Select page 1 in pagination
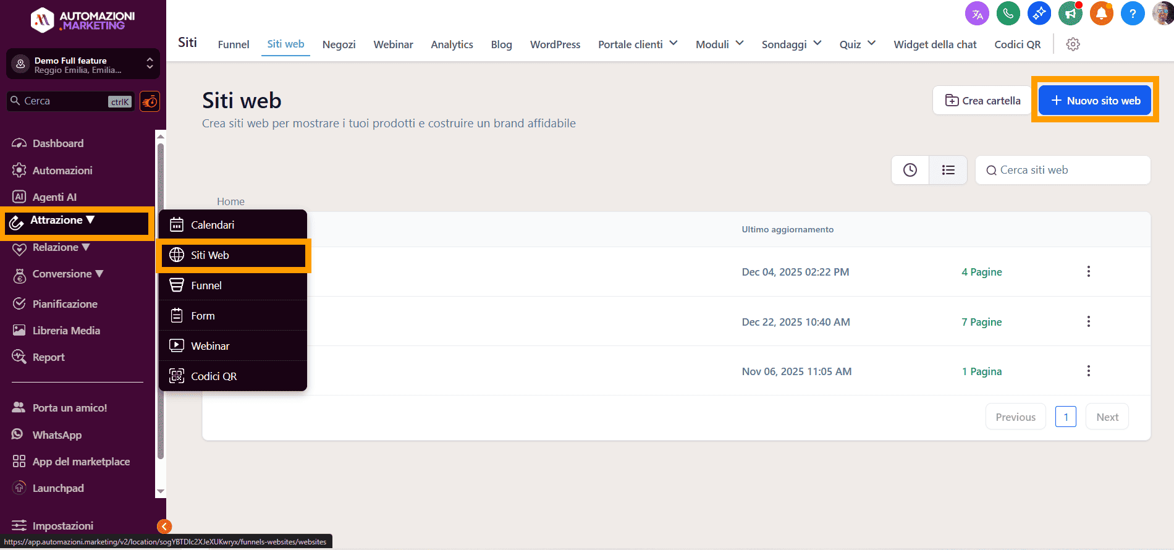Screen dimensions: 1174x550 click(x=1066, y=417)
